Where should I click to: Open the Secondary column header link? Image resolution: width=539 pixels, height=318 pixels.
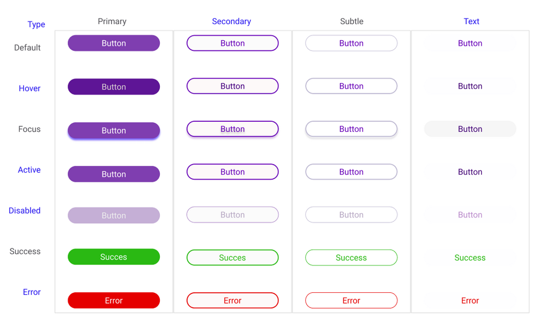point(231,21)
